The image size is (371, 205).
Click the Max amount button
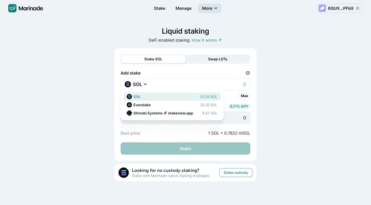[244, 96]
